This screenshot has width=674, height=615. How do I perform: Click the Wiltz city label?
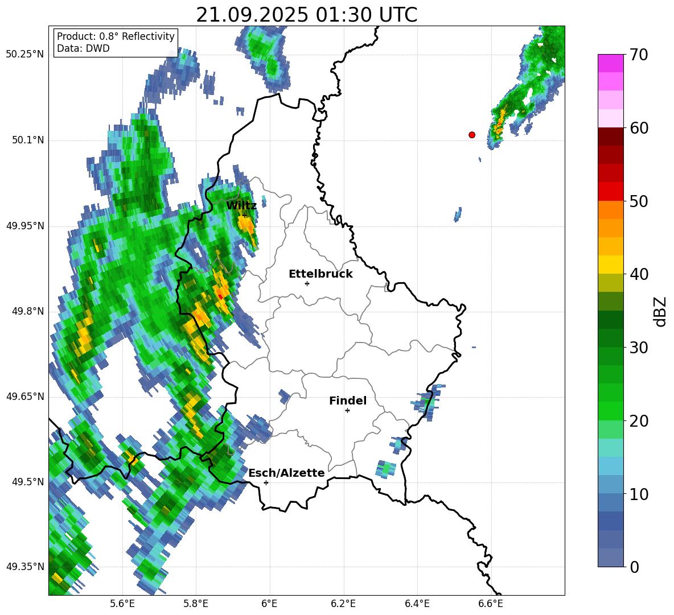click(x=241, y=206)
